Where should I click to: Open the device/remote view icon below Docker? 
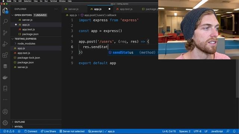pyautogui.click(x=5, y=89)
